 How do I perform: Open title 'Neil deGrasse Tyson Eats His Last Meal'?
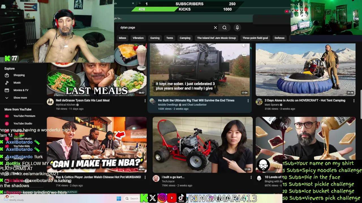pyautogui.click(x=83, y=100)
